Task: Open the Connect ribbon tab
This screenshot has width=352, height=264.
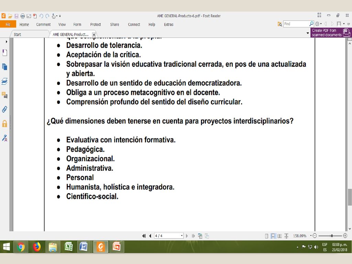Action: [x=134, y=24]
